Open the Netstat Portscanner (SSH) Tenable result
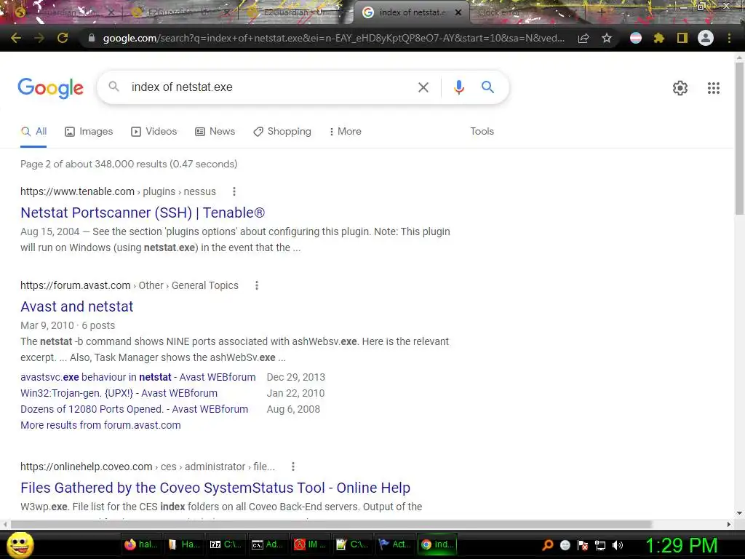This screenshot has height=559, width=745. tap(143, 213)
